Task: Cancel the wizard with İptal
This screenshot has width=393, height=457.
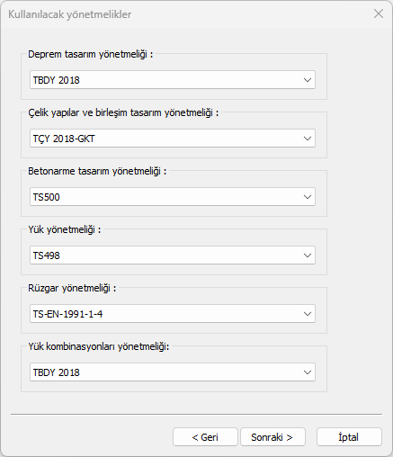Action: point(349,437)
